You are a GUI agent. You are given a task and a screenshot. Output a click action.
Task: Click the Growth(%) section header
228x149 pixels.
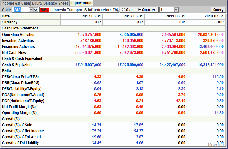click(x=11, y=119)
